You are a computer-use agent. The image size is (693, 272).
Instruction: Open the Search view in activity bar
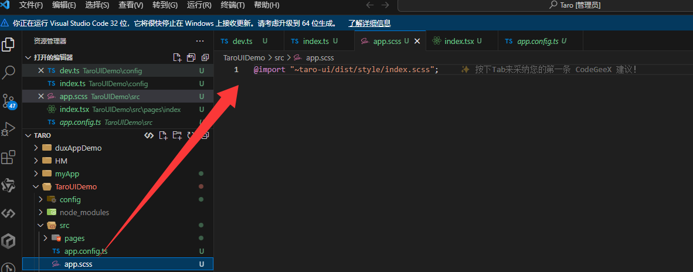tap(8, 73)
